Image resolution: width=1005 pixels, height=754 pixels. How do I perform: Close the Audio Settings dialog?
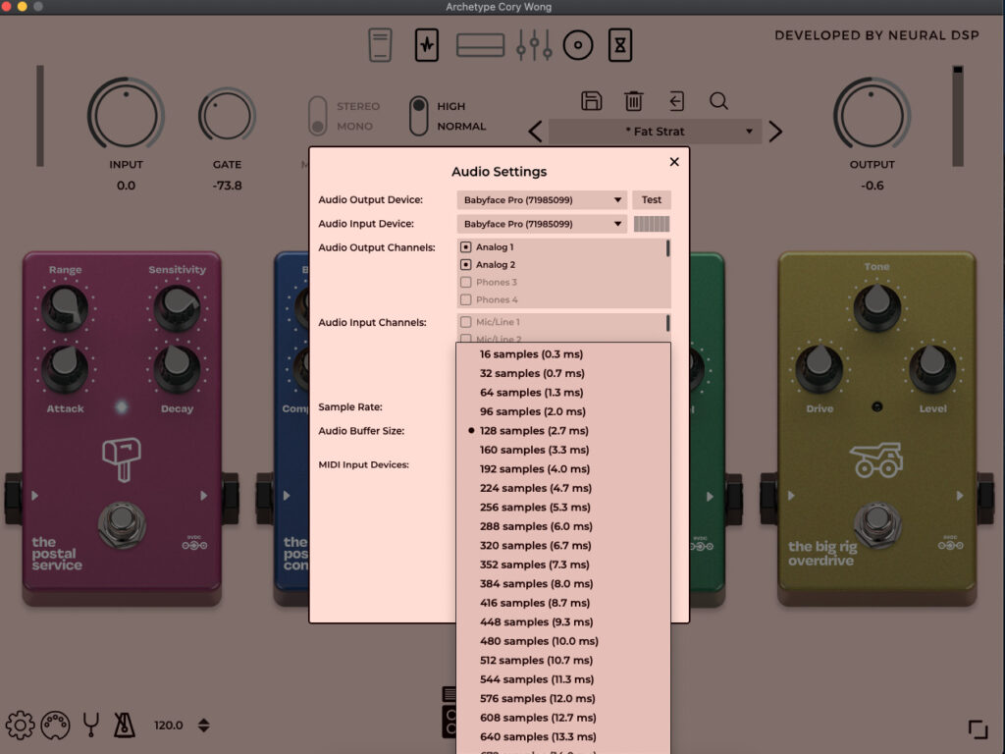tap(674, 162)
